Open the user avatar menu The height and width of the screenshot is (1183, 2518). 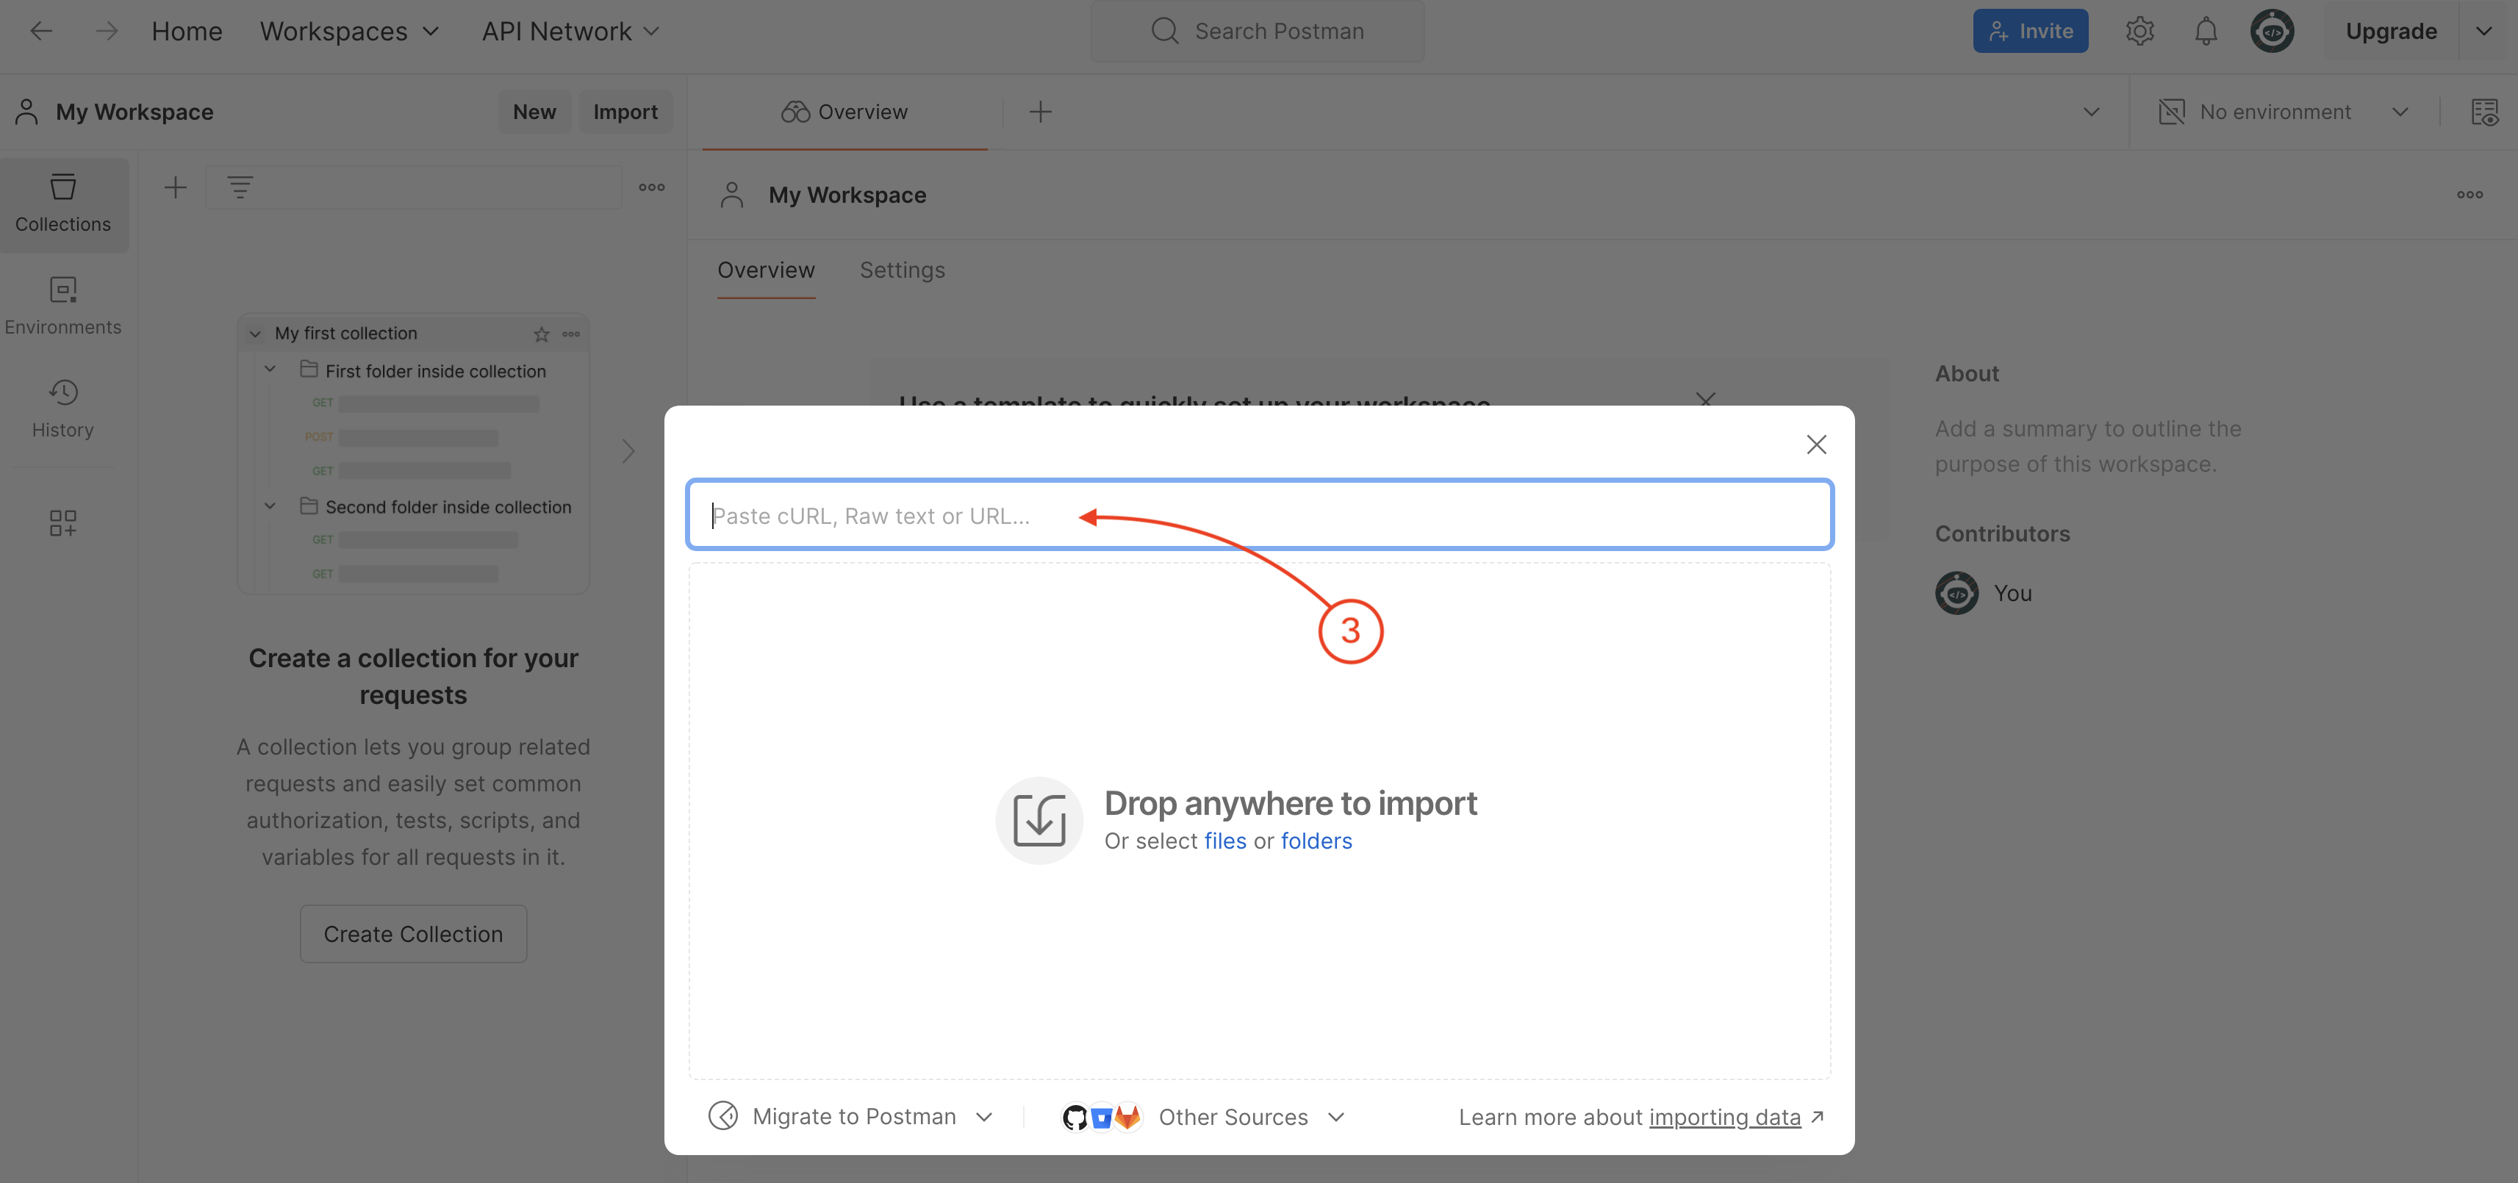coord(2272,32)
